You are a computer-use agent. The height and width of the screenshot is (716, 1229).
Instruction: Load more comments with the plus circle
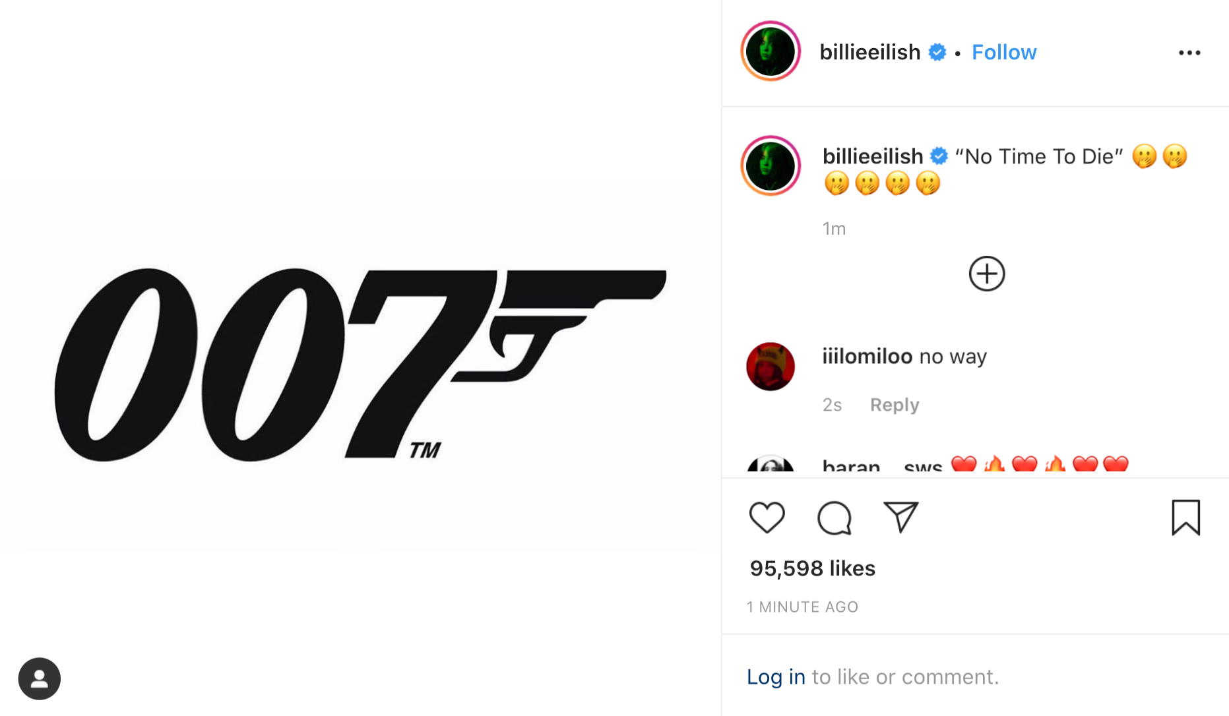(x=987, y=274)
